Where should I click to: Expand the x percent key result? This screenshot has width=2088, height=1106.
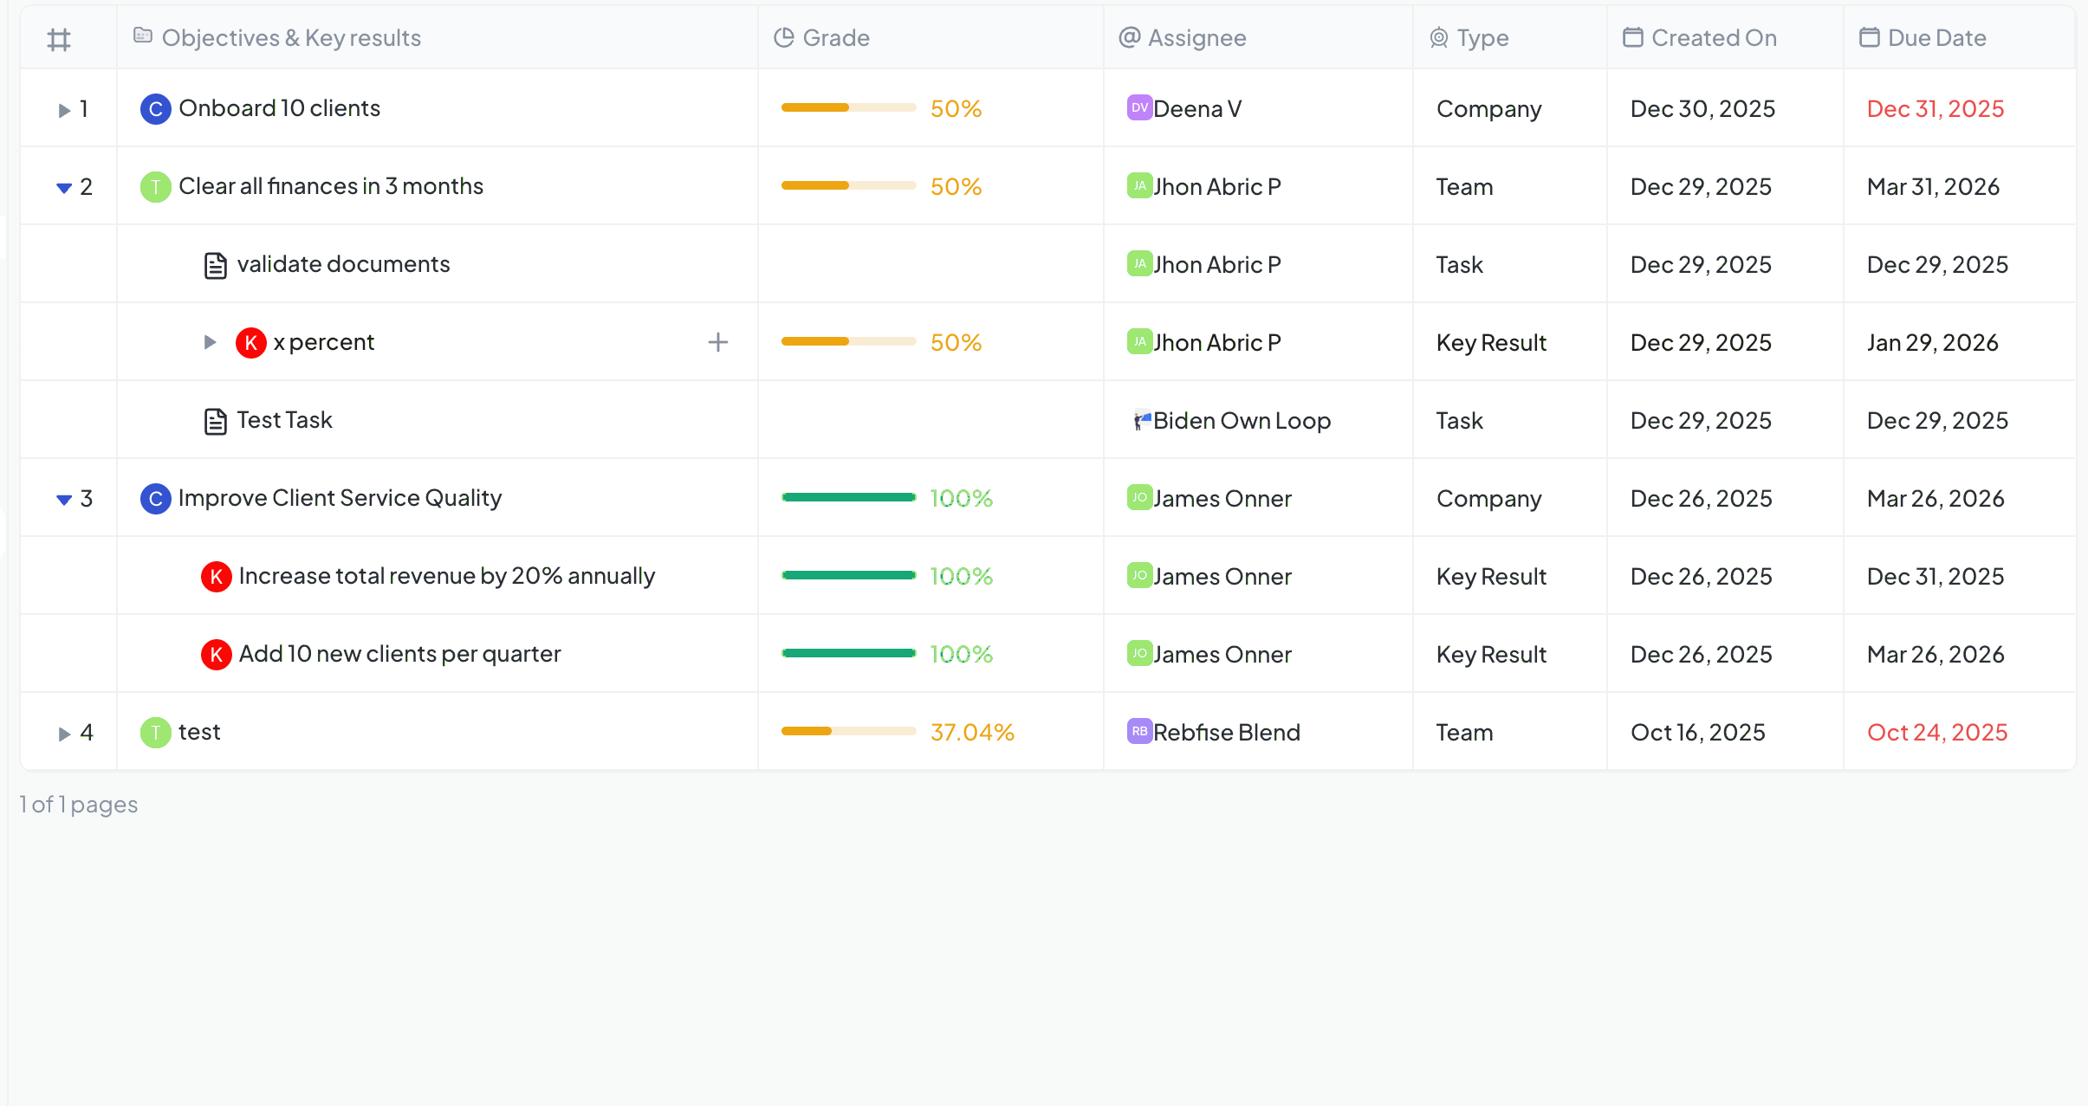click(210, 342)
